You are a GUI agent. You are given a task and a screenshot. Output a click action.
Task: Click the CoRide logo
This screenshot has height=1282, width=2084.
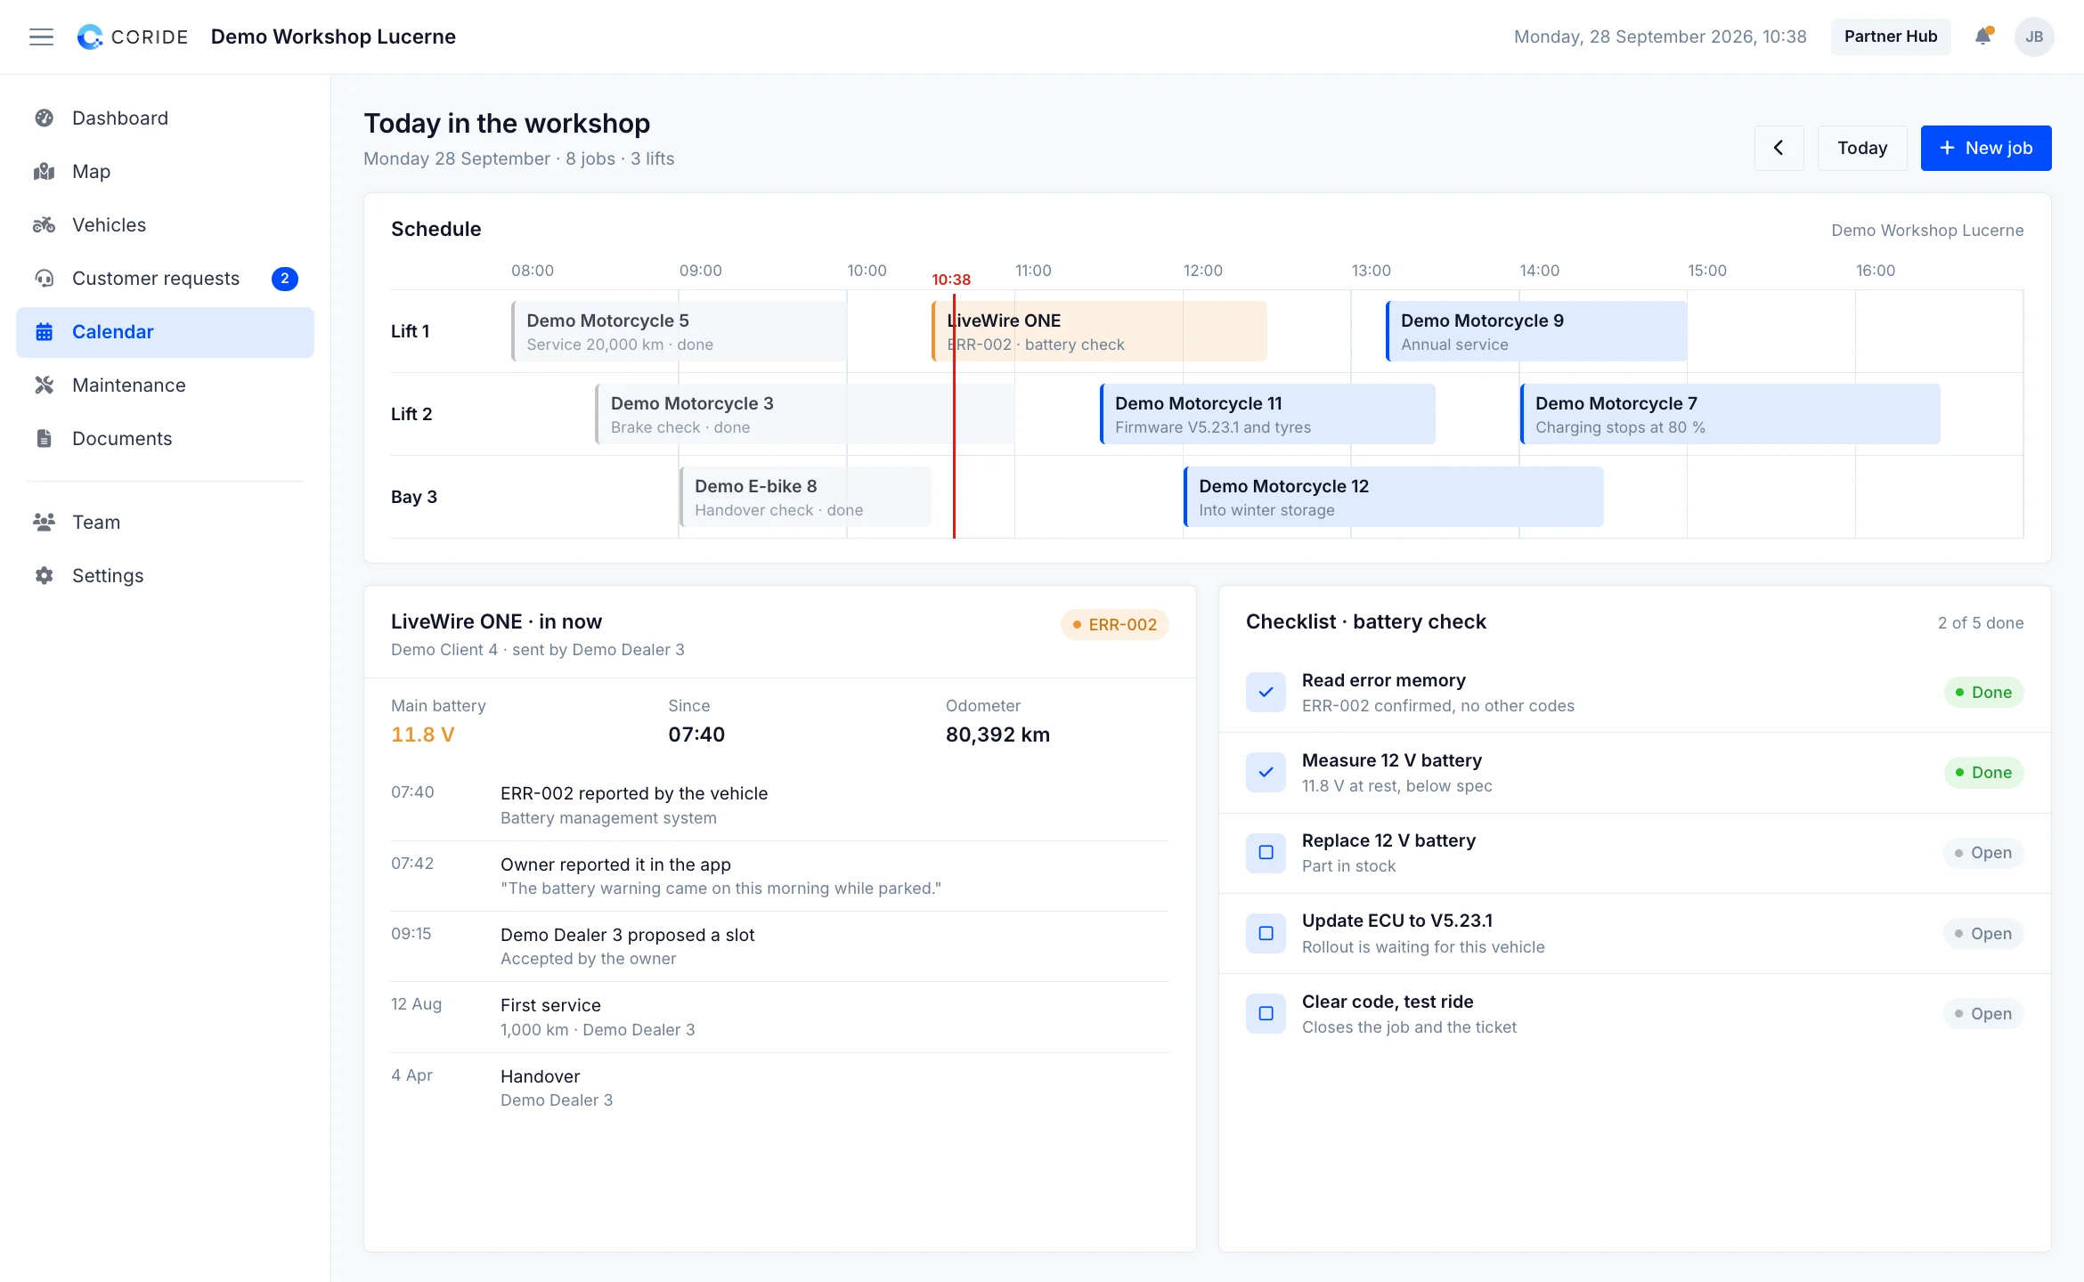pos(133,37)
